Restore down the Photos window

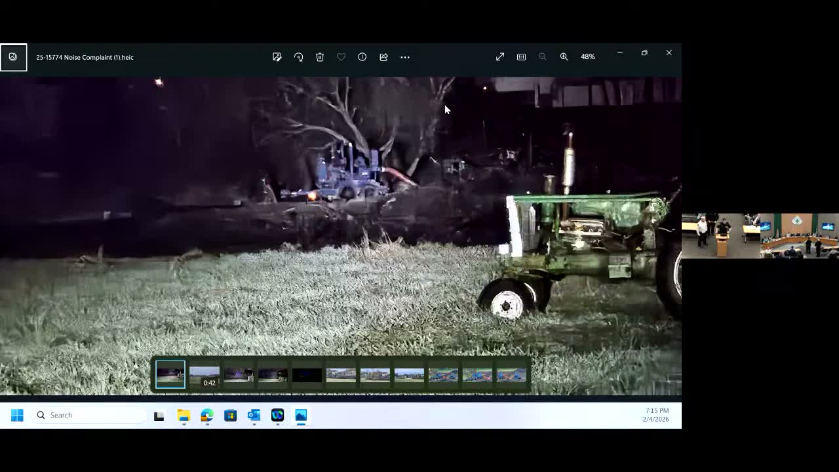644,52
